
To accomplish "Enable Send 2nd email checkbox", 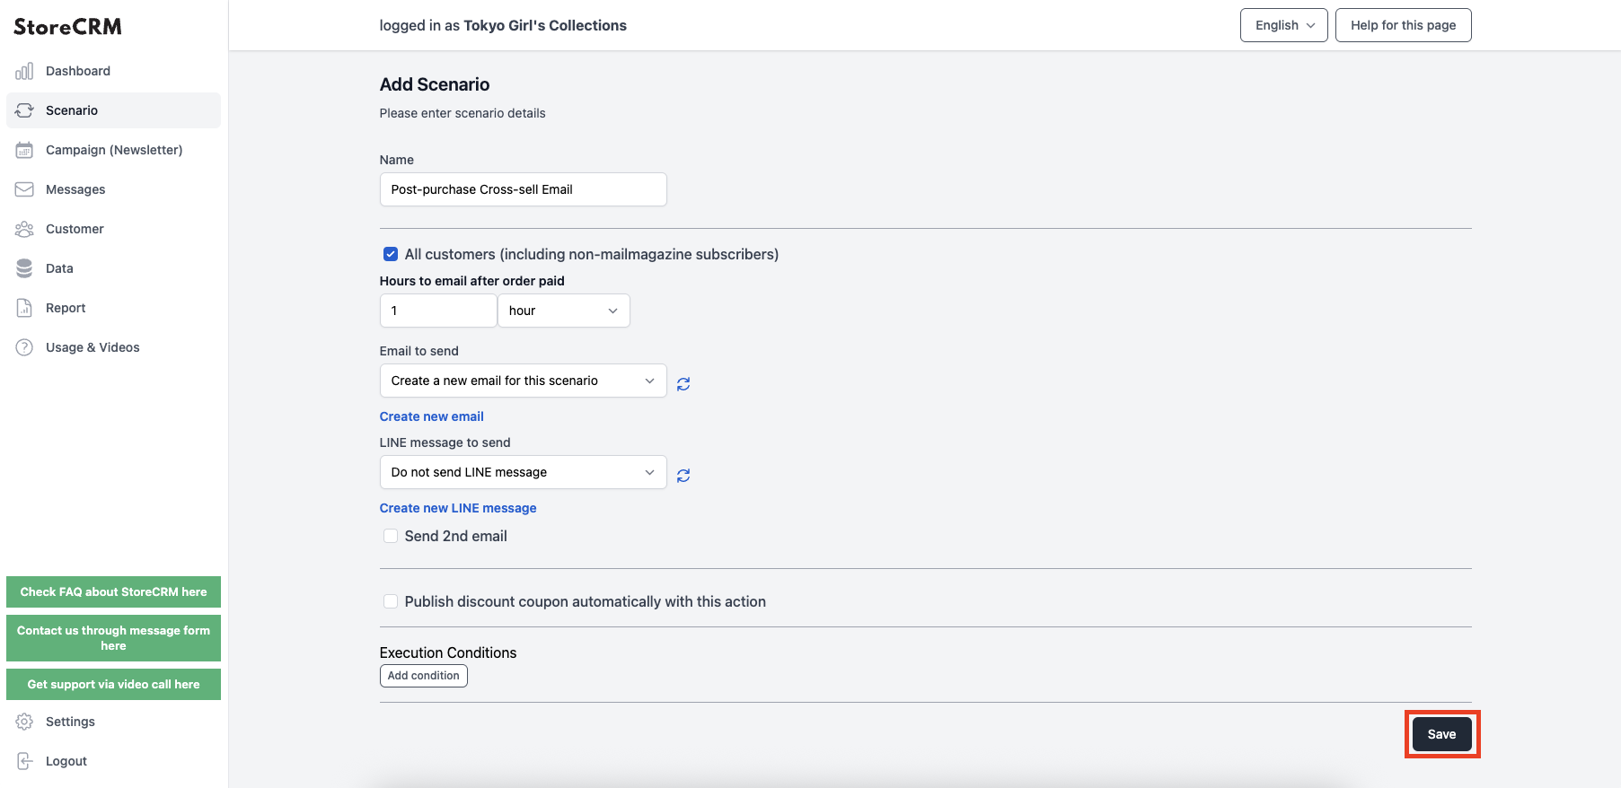I will click(x=391, y=536).
